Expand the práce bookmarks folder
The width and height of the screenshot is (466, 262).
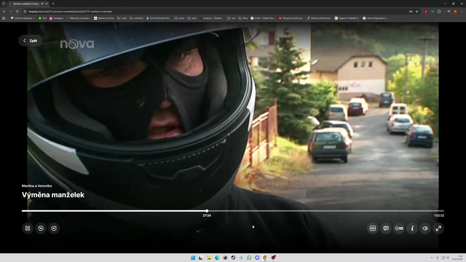click(179, 18)
